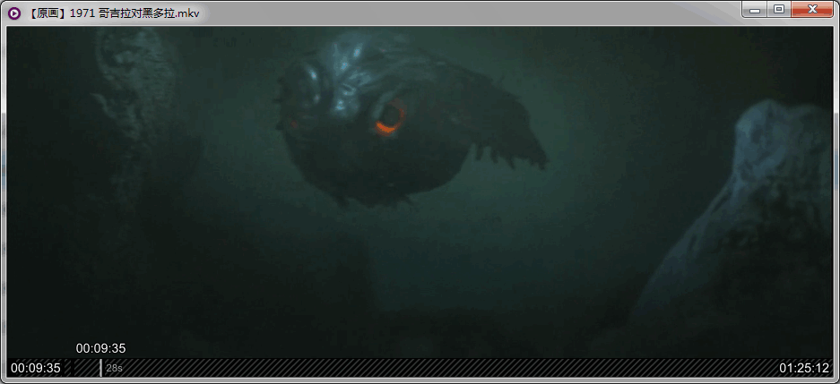Seek near the end of the progress bar
The height and width of the screenshot is (384, 840).
click(762, 368)
